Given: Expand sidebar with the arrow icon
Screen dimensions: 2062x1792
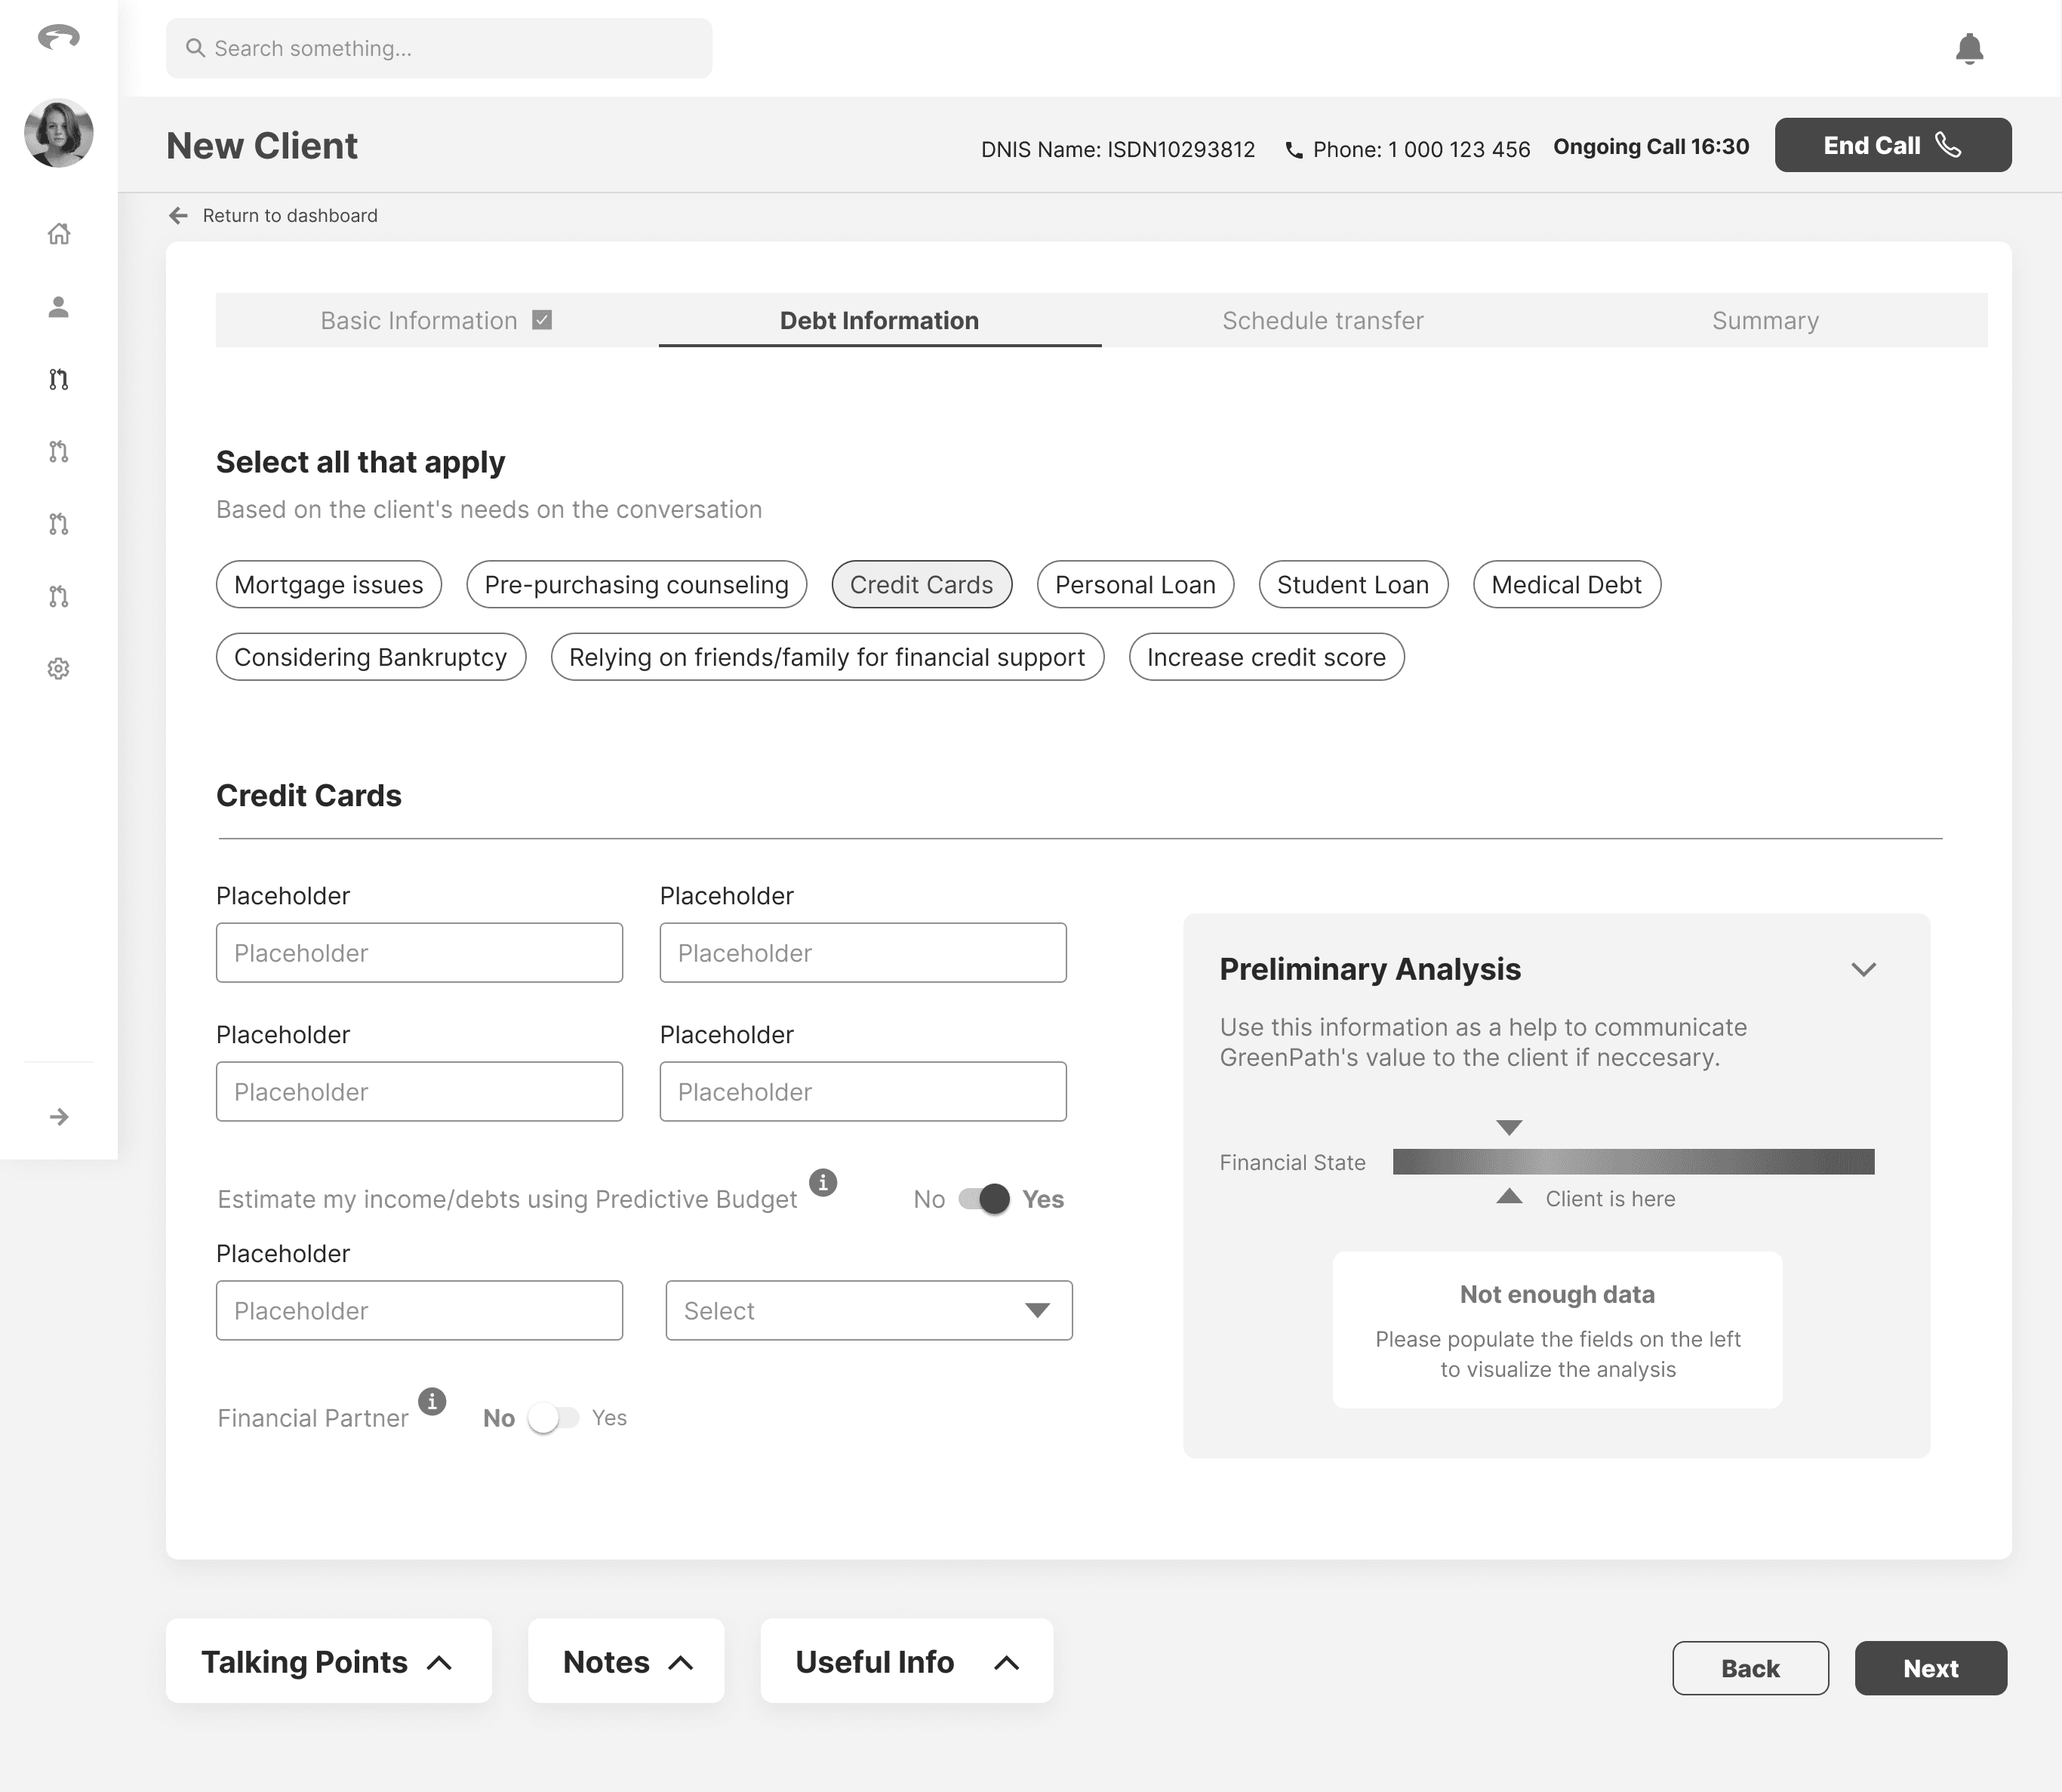Looking at the screenshot, I should tap(59, 1117).
